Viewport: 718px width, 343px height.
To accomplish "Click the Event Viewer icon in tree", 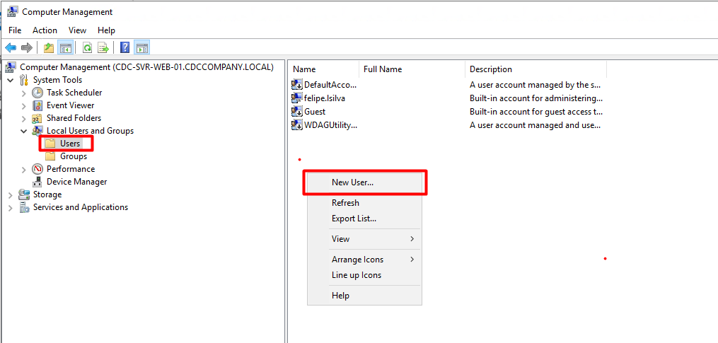I will (38, 105).
